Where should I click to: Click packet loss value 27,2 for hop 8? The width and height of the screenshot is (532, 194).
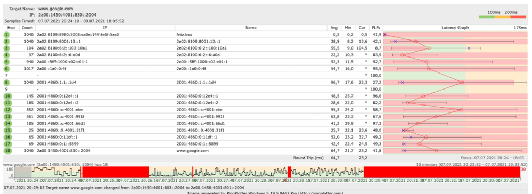[378, 82]
